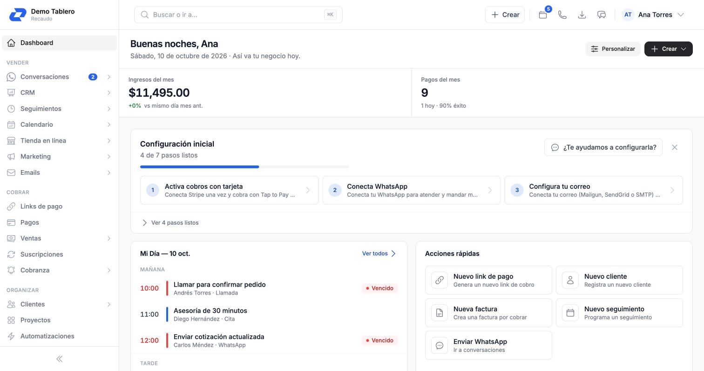Click the Conversaciones badge showing 2
This screenshot has width=704, height=371.
coord(93,77)
